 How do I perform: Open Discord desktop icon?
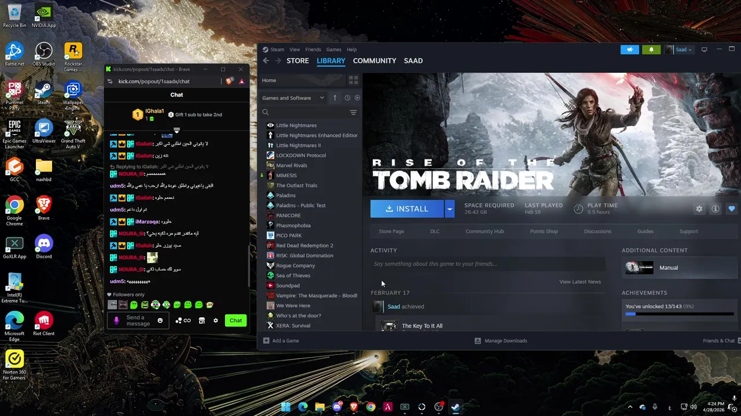point(43,247)
